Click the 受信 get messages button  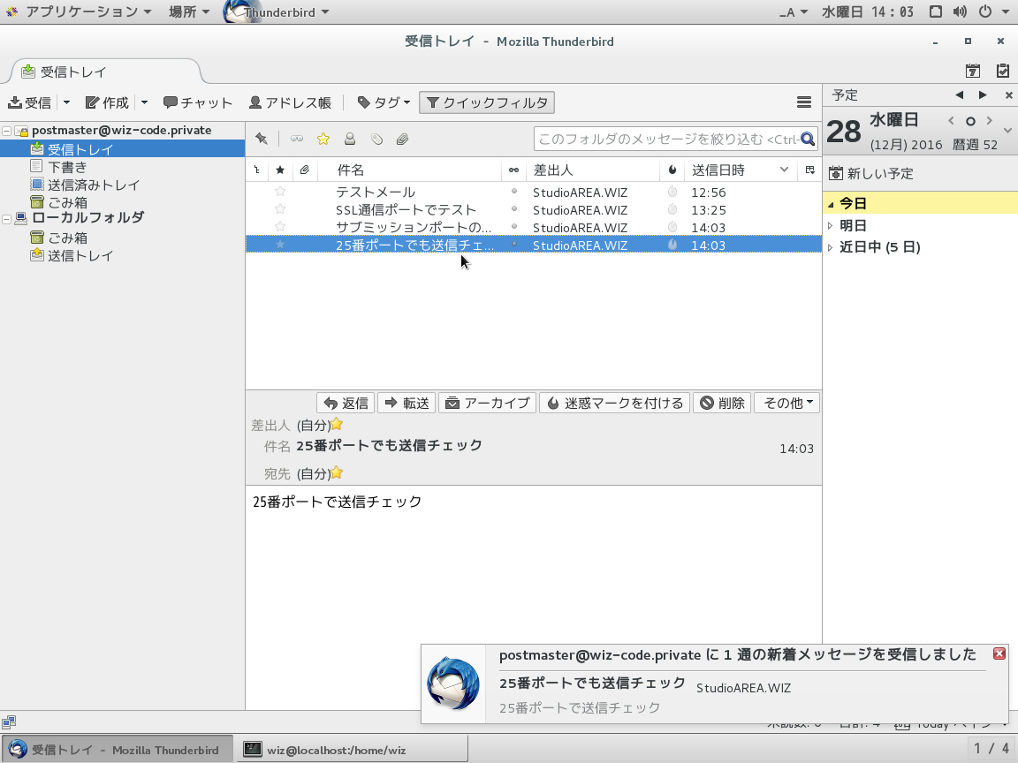(30, 102)
